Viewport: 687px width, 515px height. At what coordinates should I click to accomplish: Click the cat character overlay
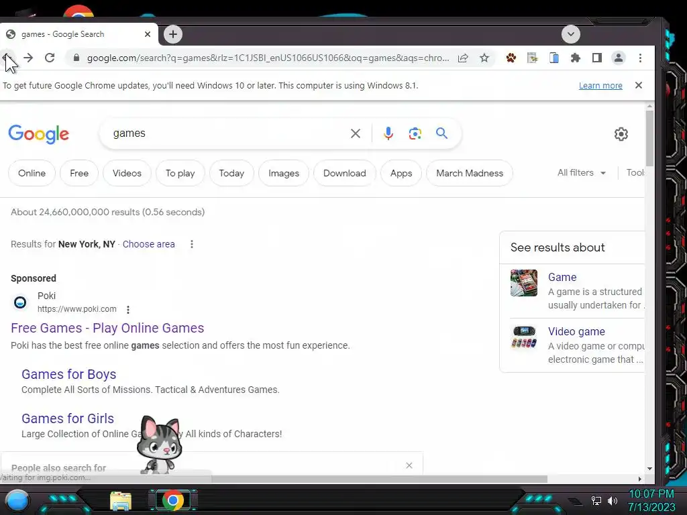coord(159,444)
